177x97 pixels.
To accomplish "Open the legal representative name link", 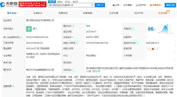I will pos(35,28).
